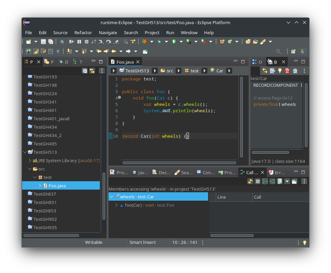Toggle Link with Editor in Package Explorer
The width and height of the screenshot is (331, 273).
91,71
